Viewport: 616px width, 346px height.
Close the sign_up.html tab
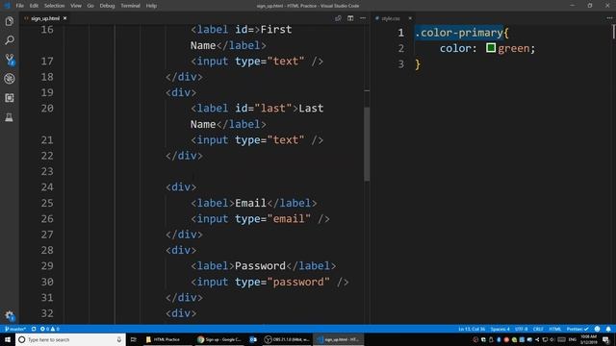(x=64, y=18)
